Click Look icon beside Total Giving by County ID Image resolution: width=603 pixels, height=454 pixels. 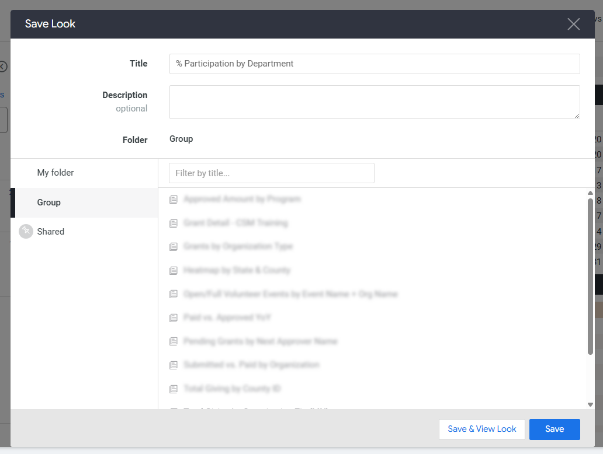[x=174, y=389]
